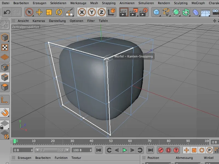Open the spline pen tool palette
The height and width of the screenshot is (164, 219).
166,12
